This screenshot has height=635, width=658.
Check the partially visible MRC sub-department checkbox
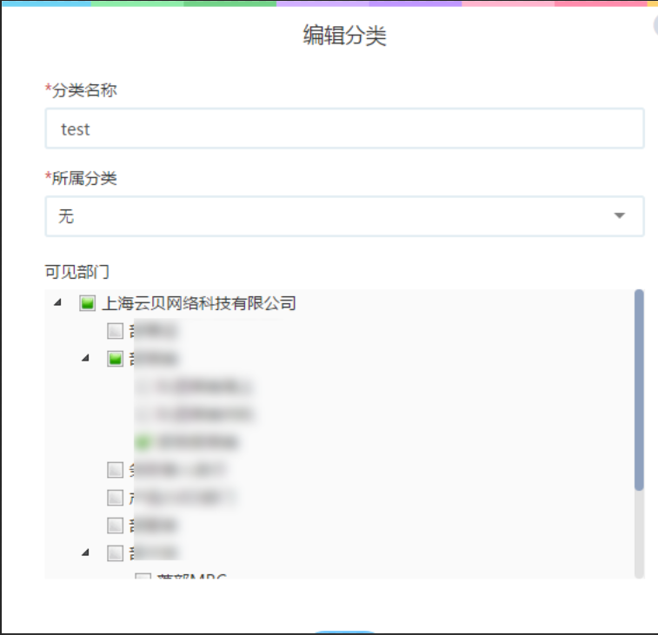pos(143,577)
